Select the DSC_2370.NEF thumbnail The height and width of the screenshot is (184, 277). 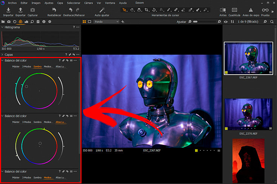(248, 115)
